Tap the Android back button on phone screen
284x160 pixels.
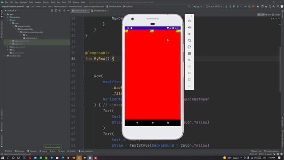tap(137, 123)
